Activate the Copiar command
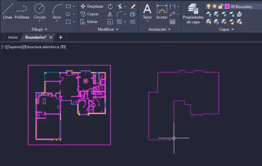 (x=89, y=14)
